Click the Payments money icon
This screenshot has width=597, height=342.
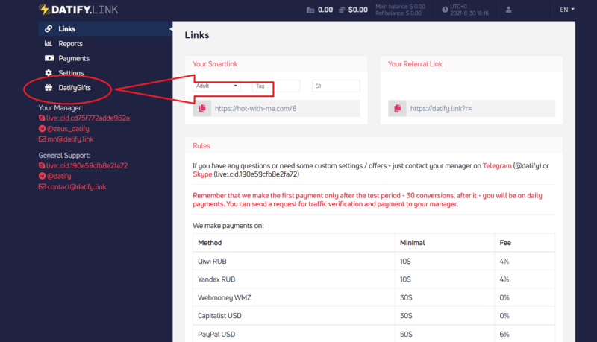point(49,58)
